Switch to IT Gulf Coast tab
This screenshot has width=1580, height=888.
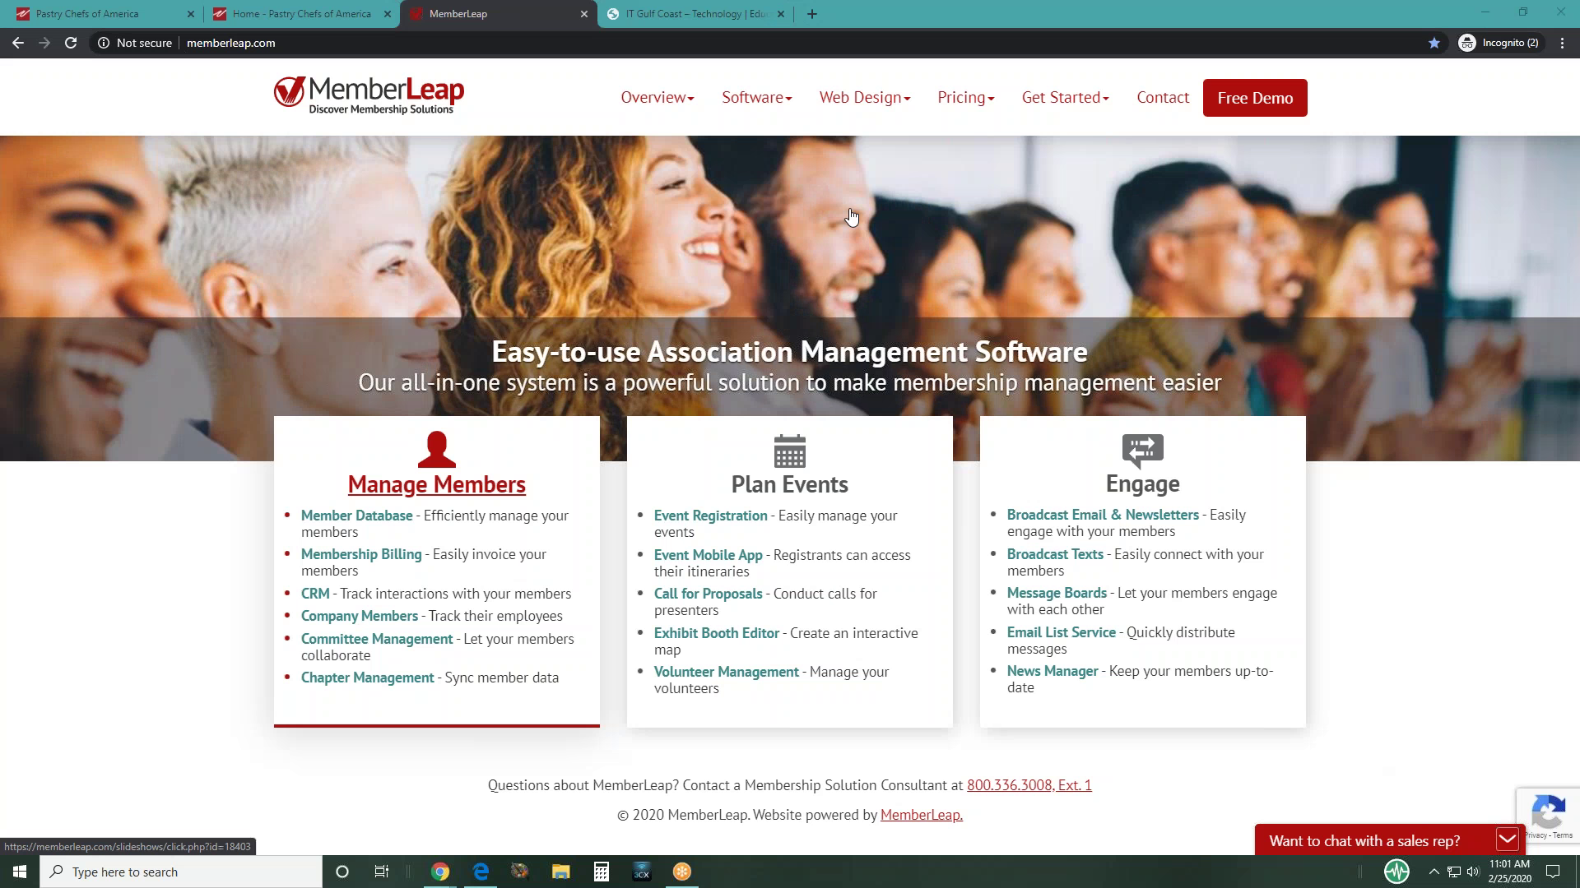(695, 14)
